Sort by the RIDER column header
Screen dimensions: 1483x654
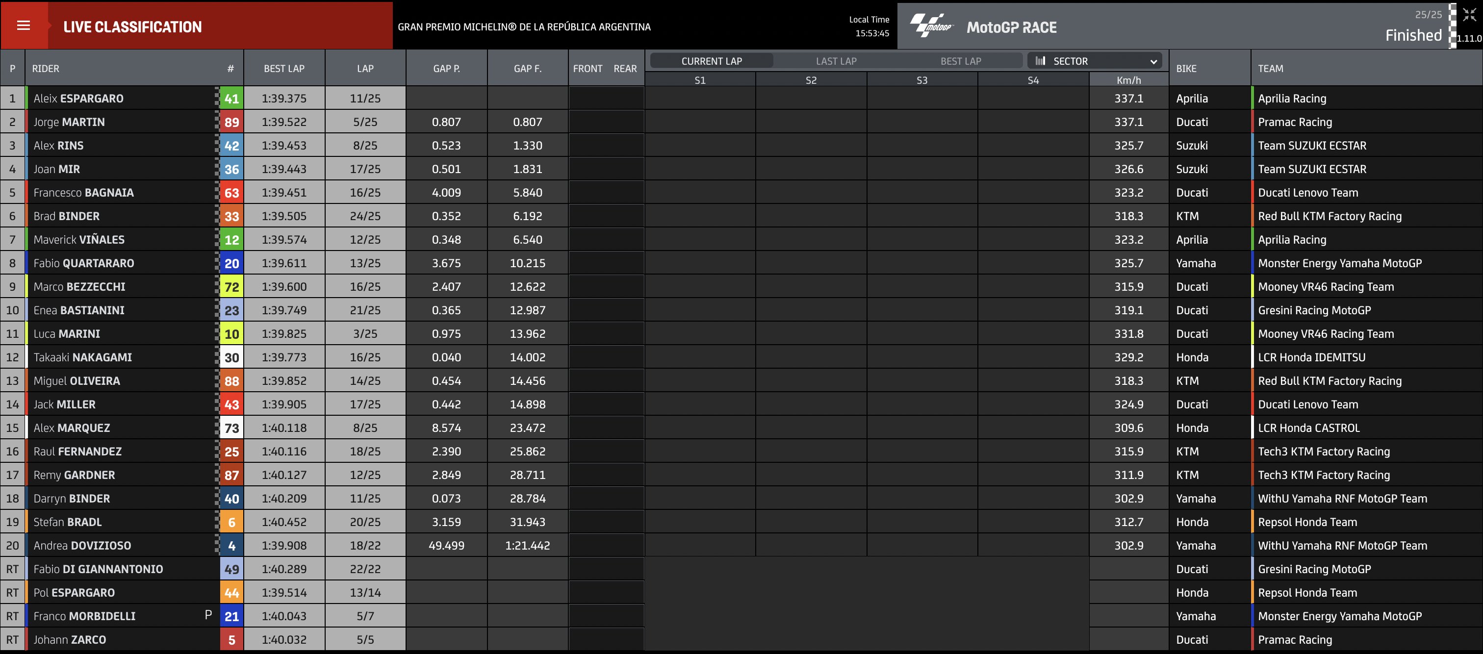click(46, 69)
